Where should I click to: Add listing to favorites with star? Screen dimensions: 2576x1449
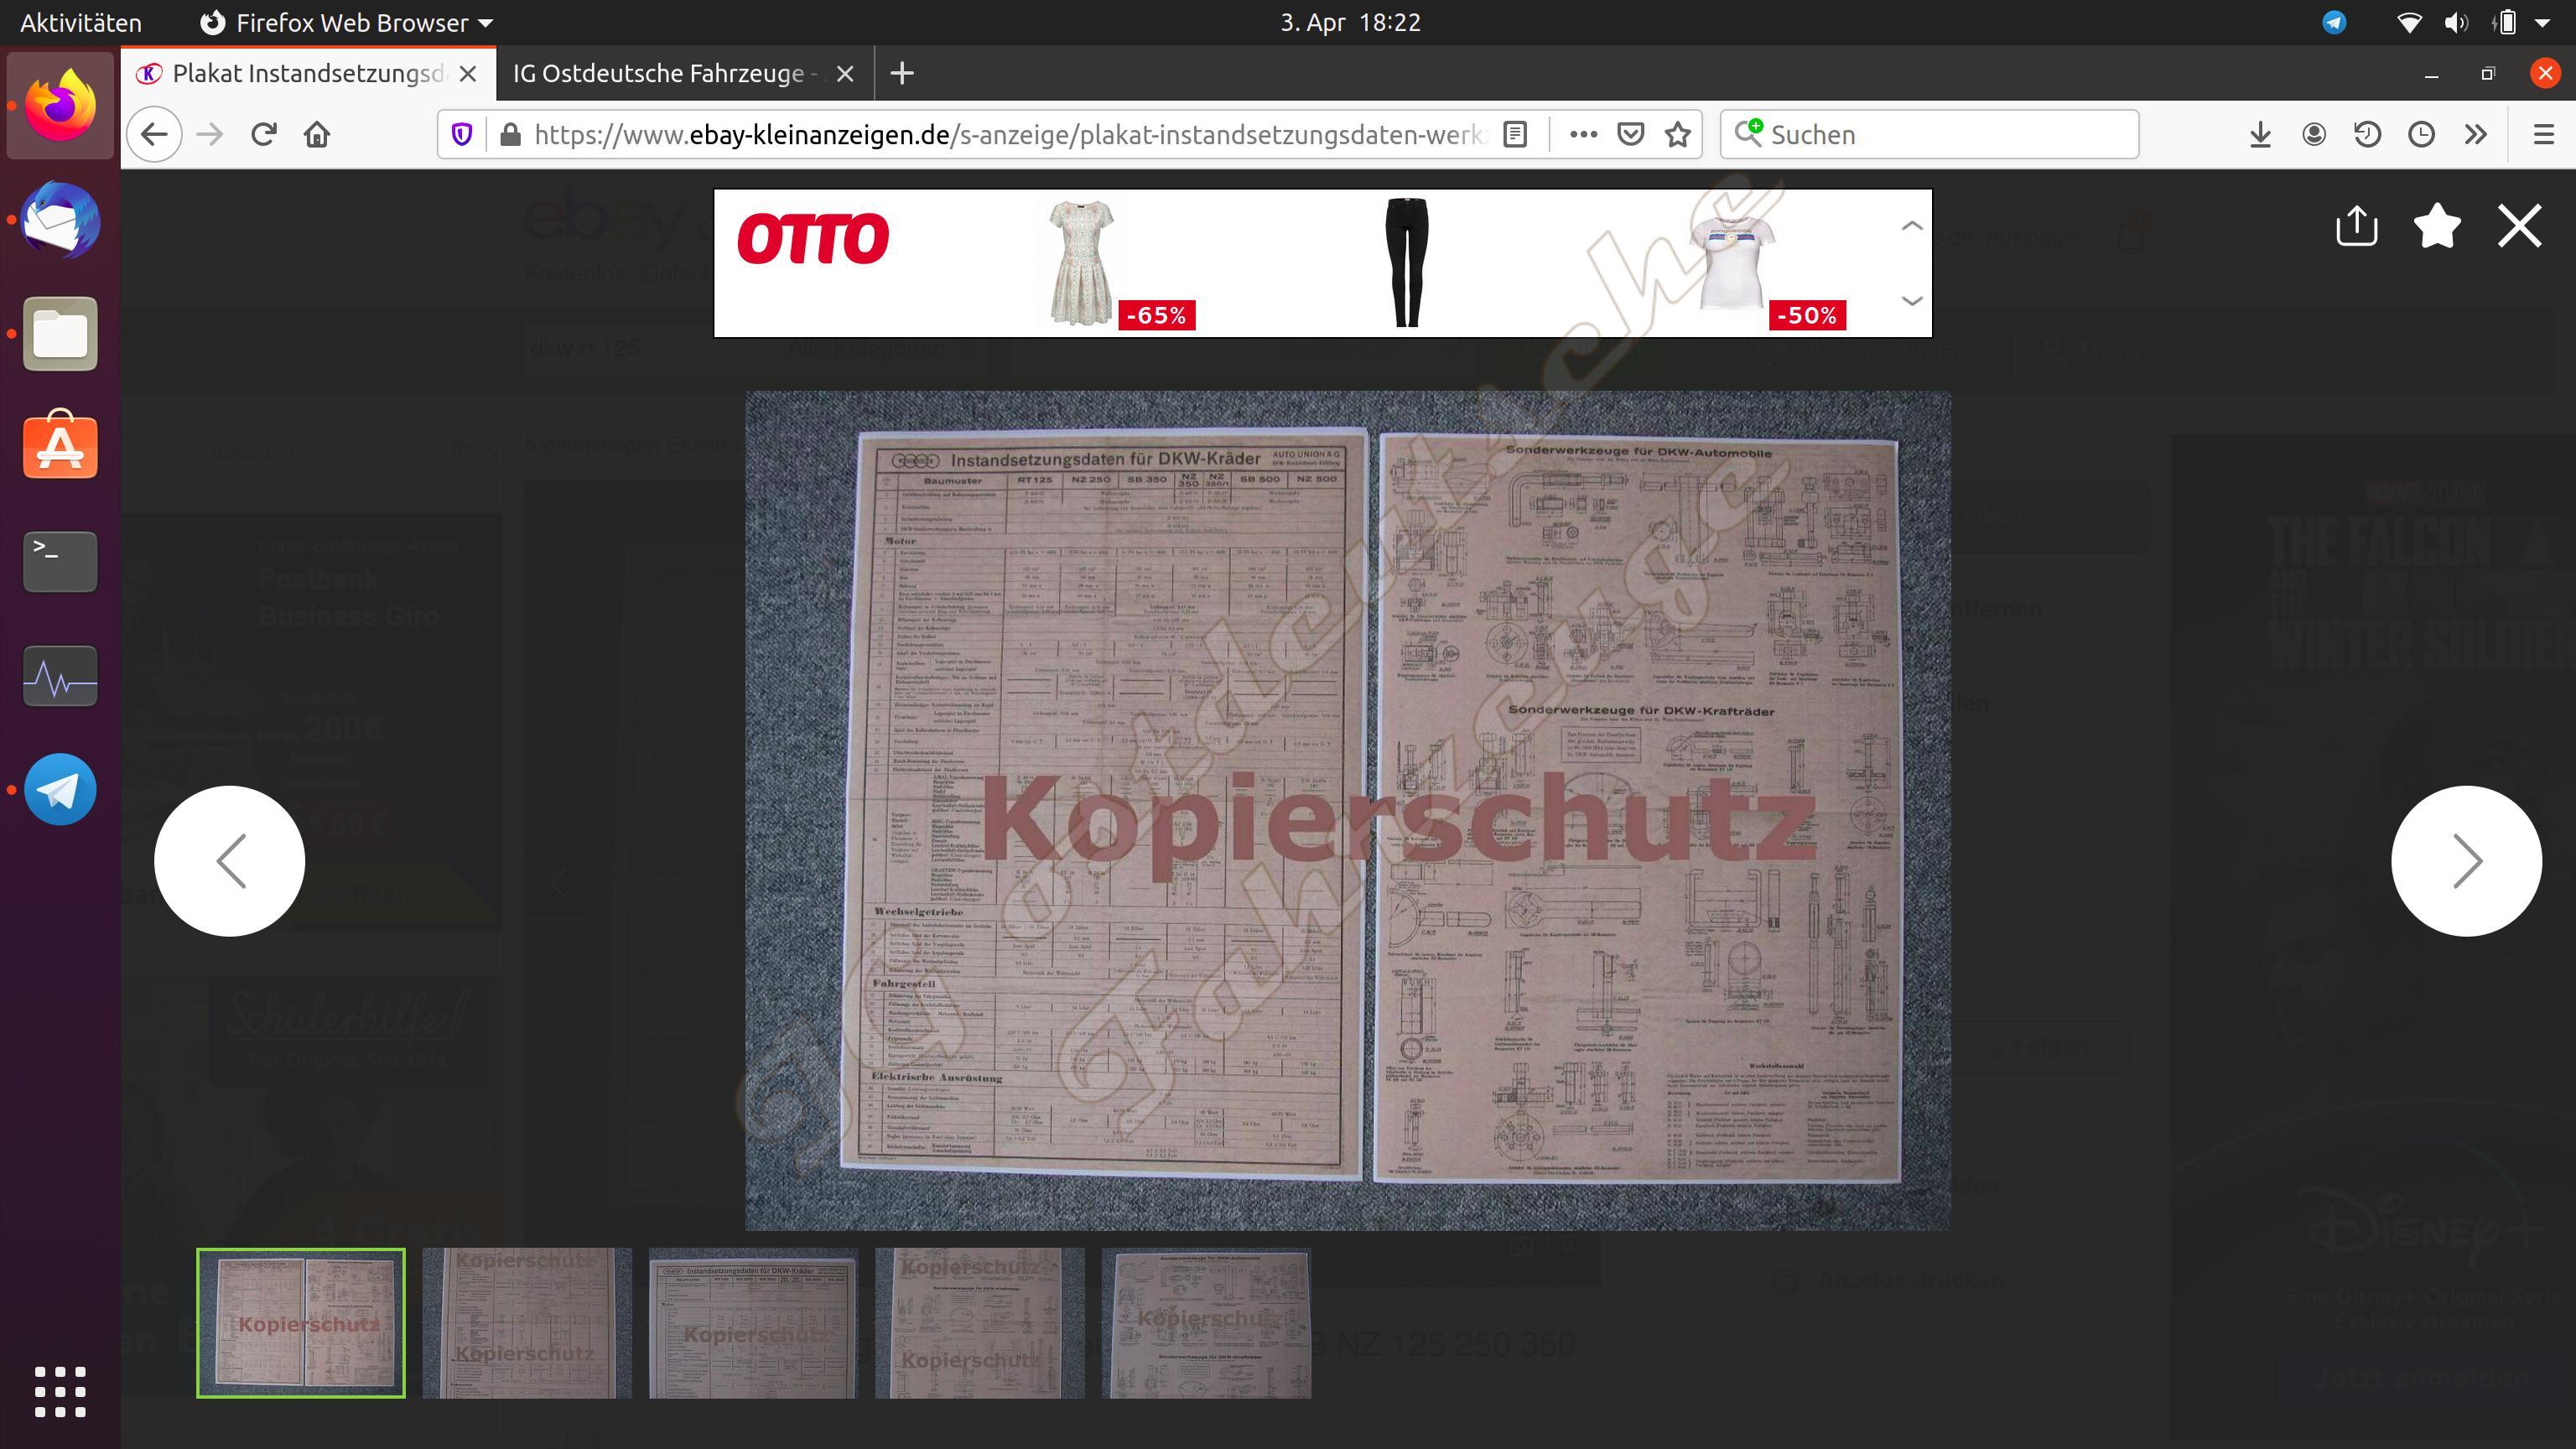point(2437,225)
